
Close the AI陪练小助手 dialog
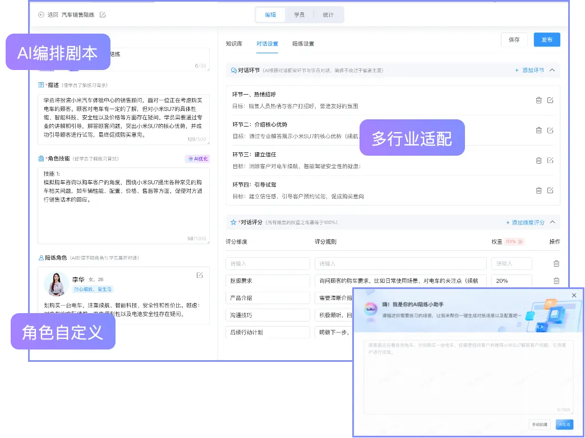pos(574,295)
